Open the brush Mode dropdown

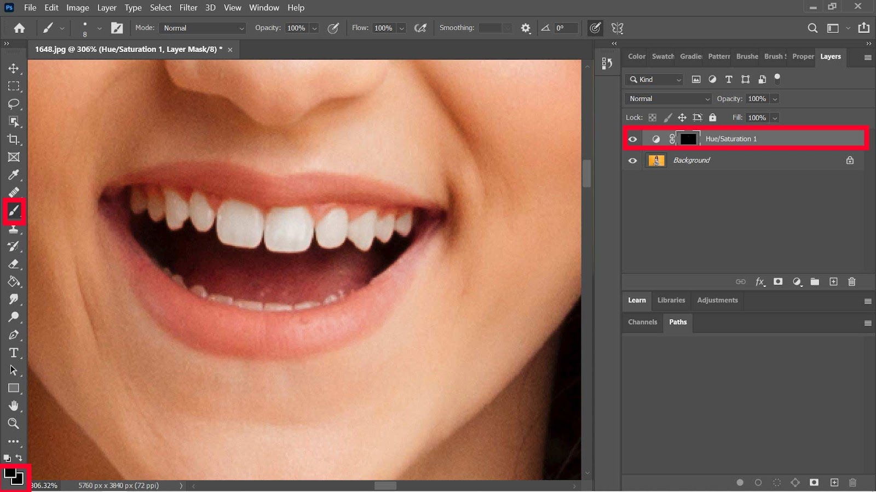(x=202, y=28)
